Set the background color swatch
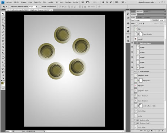Screen dimensions: 167x133 pyautogui.click(x=4, y=85)
